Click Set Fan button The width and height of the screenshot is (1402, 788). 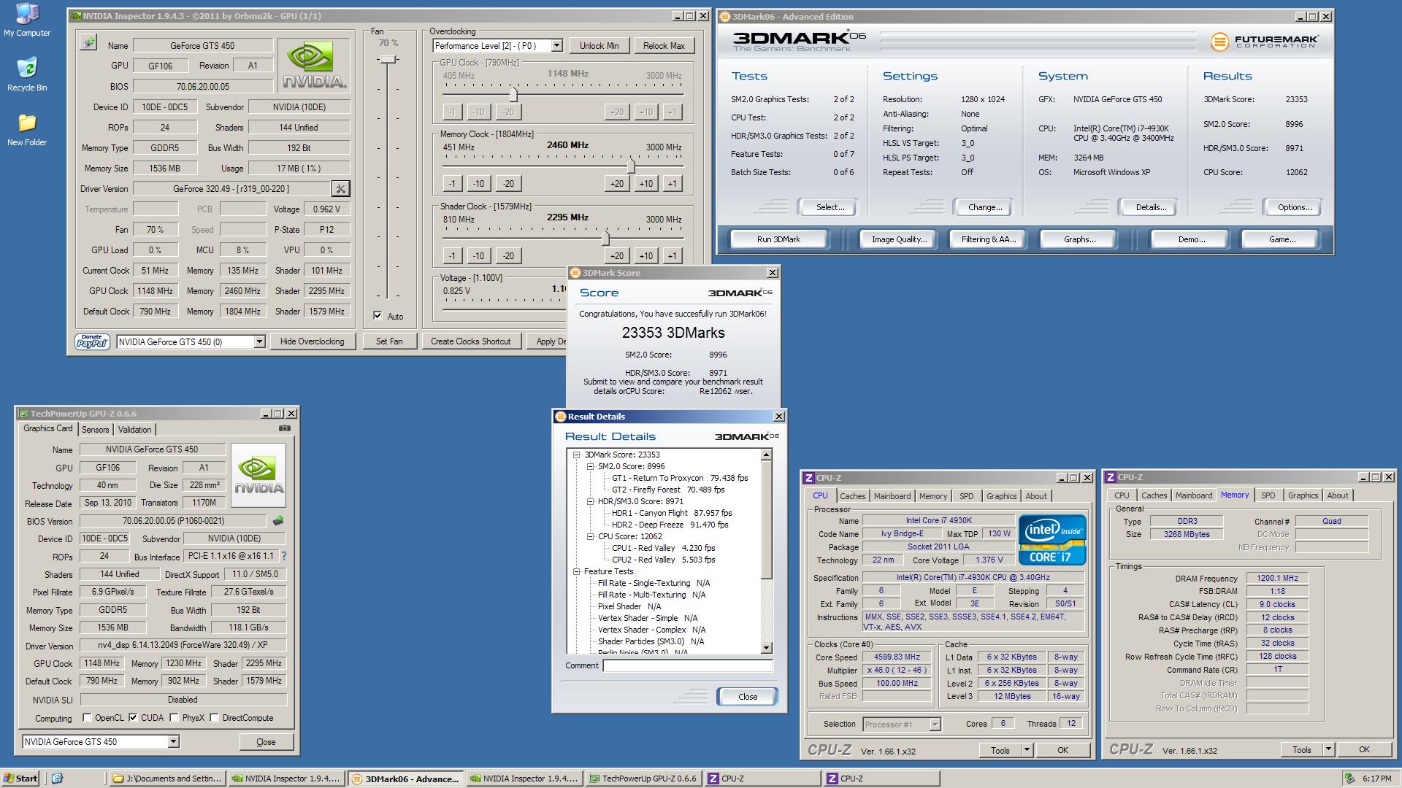point(389,341)
